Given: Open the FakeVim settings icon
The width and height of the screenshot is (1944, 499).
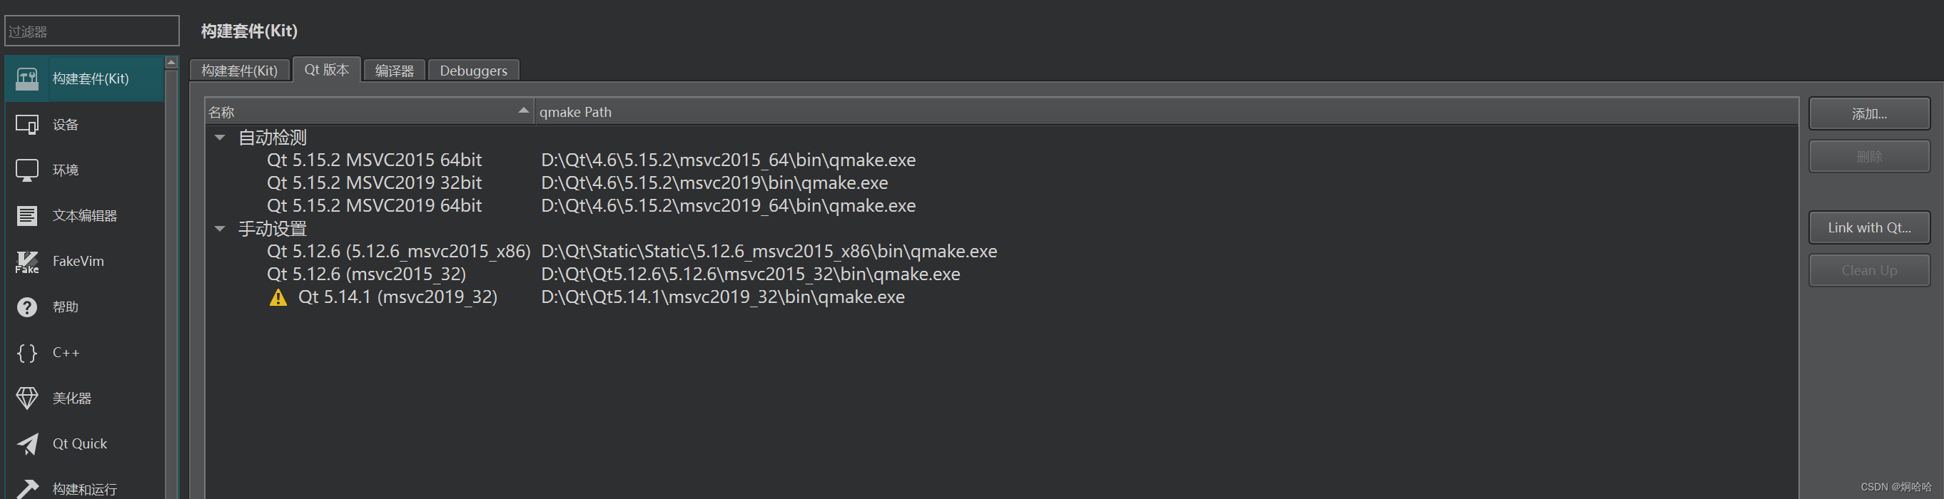Looking at the screenshot, I should point(27,262).
